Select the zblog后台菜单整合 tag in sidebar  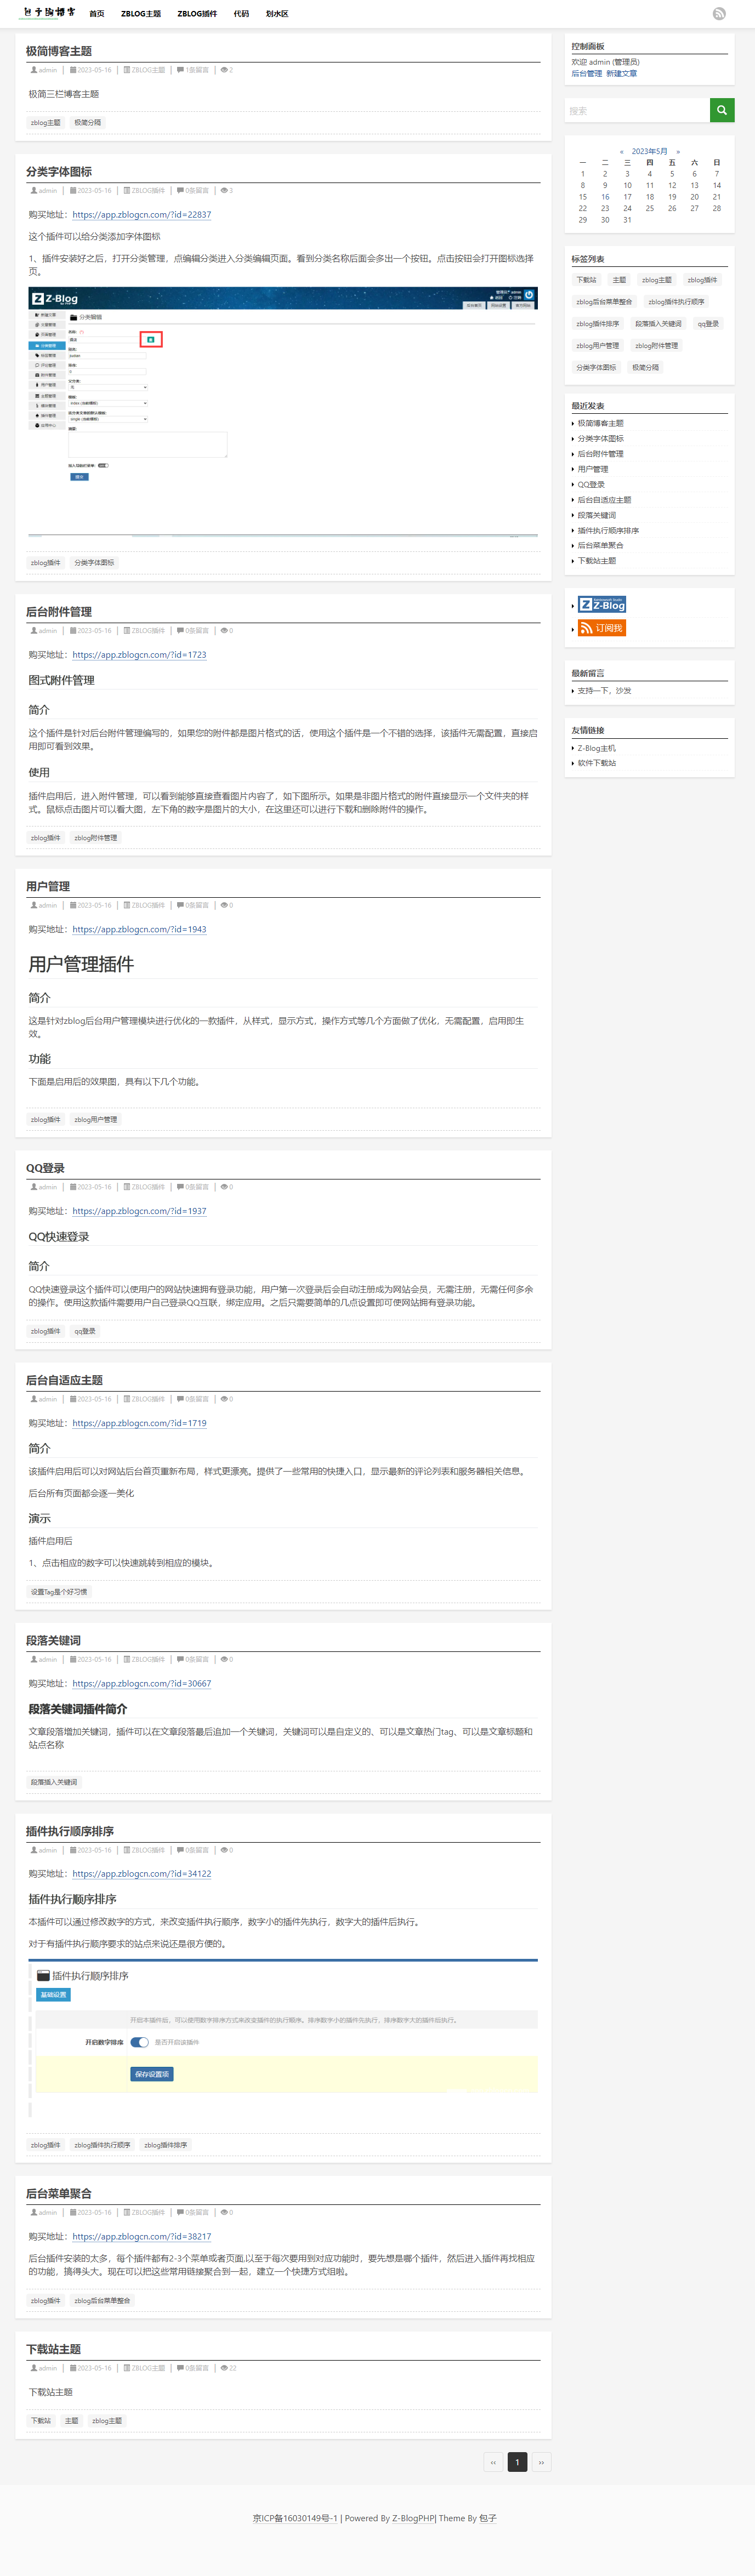click(x=604, y=302)
